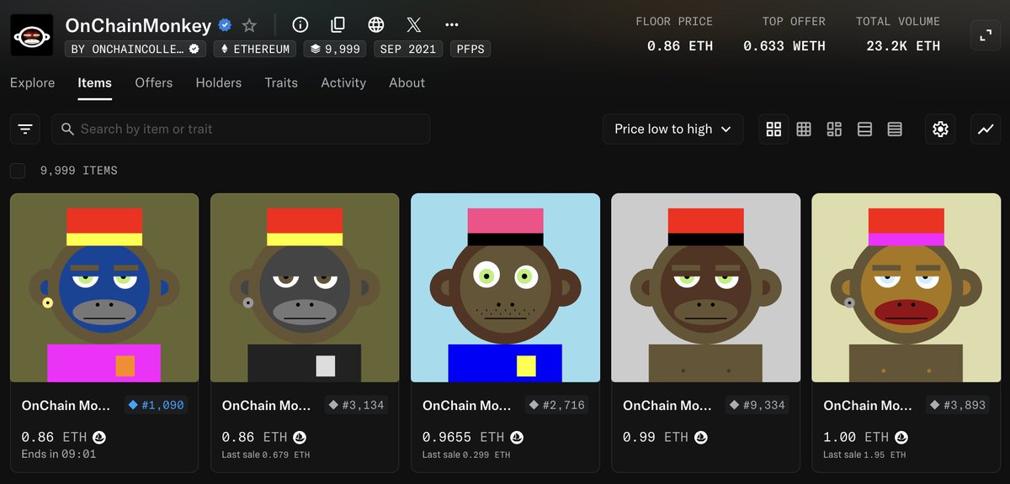This screenshot has width=1010, height=484.
Task: Click the 0.9655 ETH price text
Action: click(463, 438)
